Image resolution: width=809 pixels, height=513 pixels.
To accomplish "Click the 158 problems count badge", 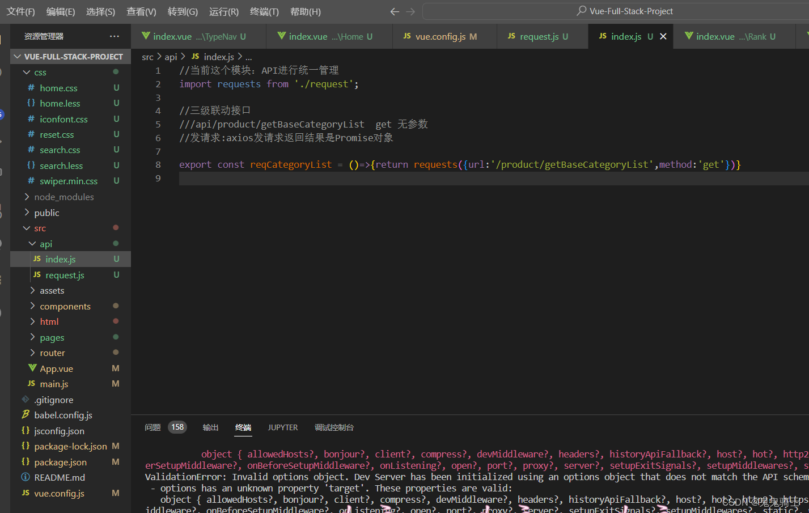I will click(x=177, y=427).
